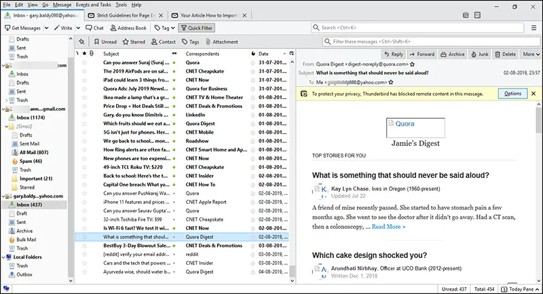Click Get Messages button
The image size is (543, 294).
click(x=22, y=28)
